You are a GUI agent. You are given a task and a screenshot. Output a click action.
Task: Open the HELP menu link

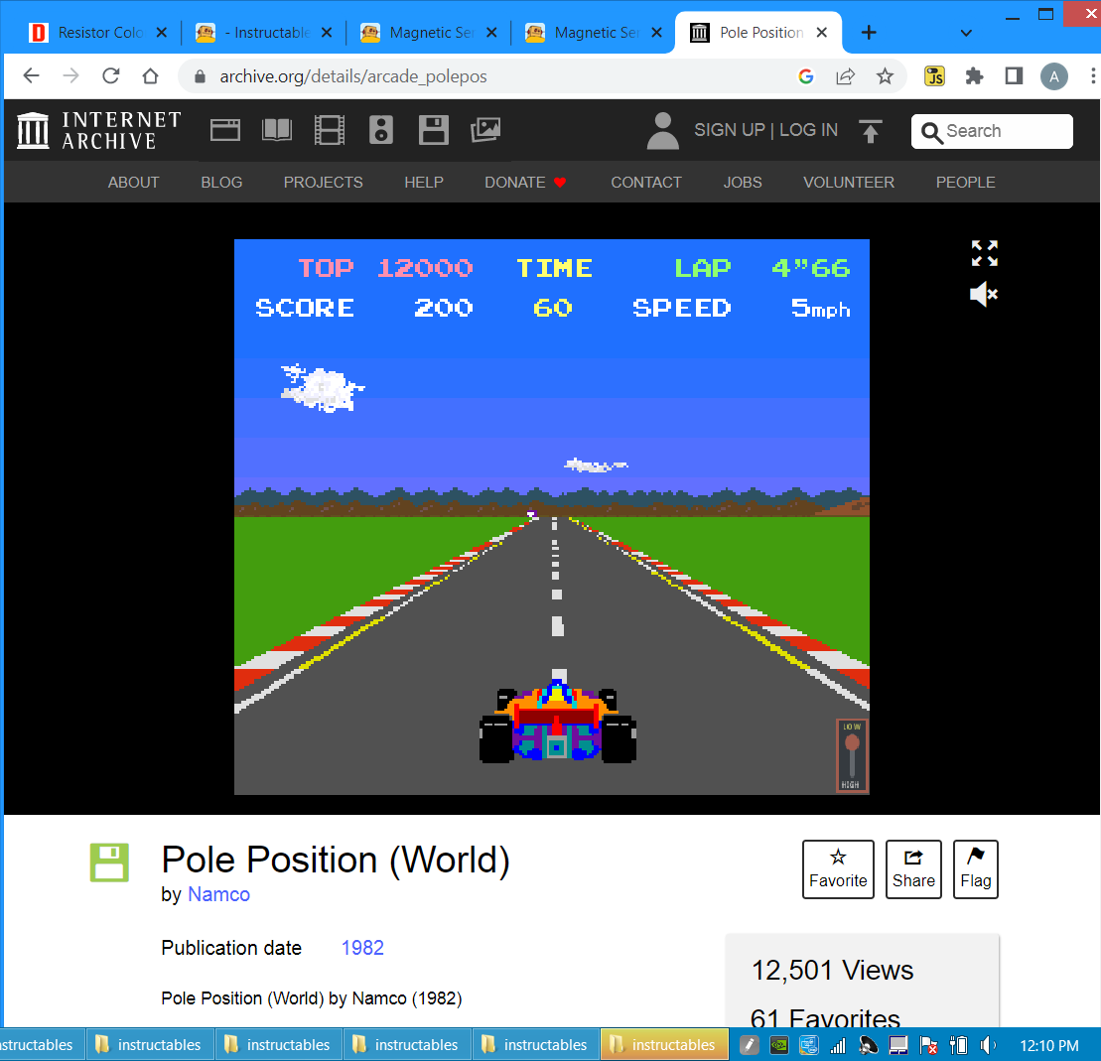pyautogui.click(x=423, y=183)
